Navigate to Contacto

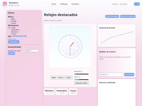pyautogui.click(x=75, y=4)
